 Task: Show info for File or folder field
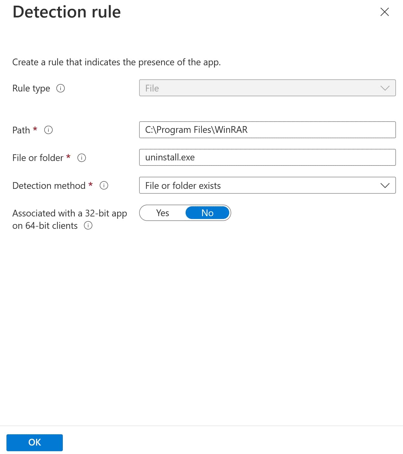(x=81, y=158)
